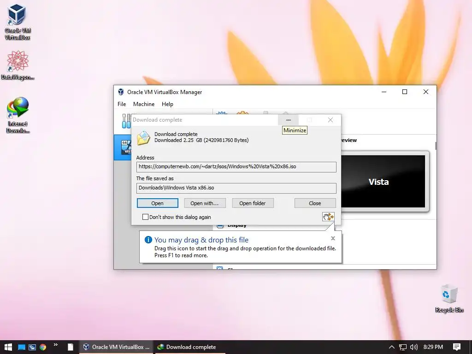This screenshot has height=354, width=472.
Task: Open the network icon in system tray
Action: (402, 347)
